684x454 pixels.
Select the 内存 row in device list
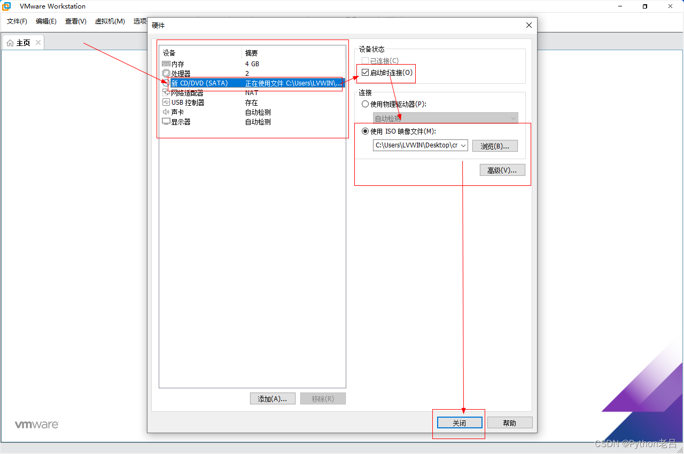coord(252,64)
